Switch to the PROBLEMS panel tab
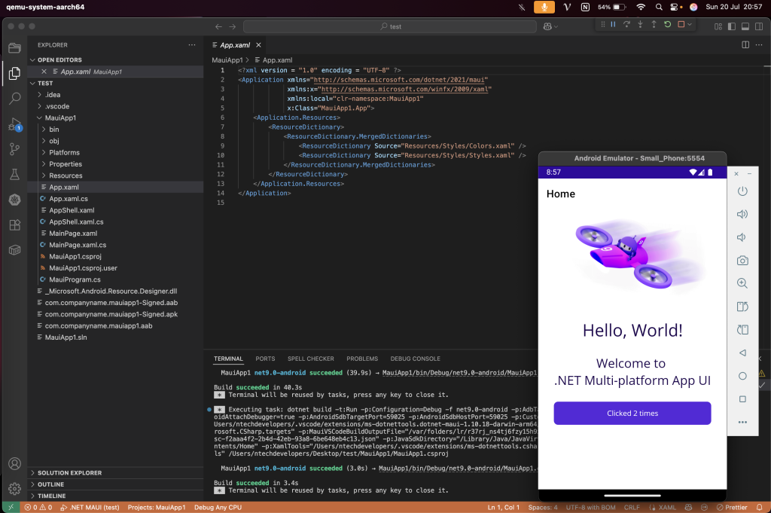 click(362, 359)
